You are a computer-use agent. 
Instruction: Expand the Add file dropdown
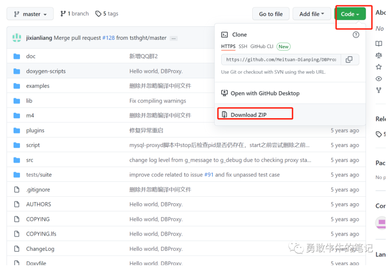(312, 14)
